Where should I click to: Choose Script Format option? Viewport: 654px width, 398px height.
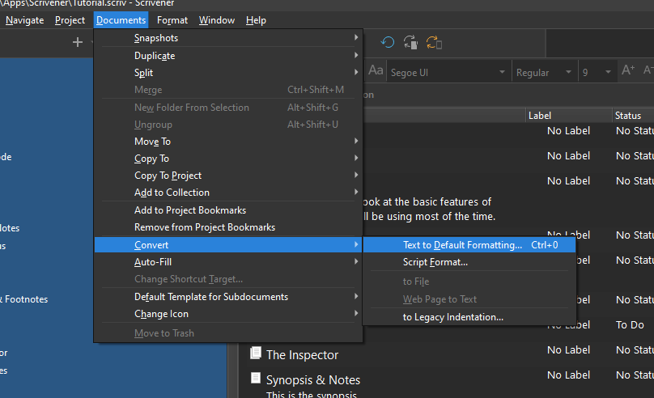click(x=469, y=262)
